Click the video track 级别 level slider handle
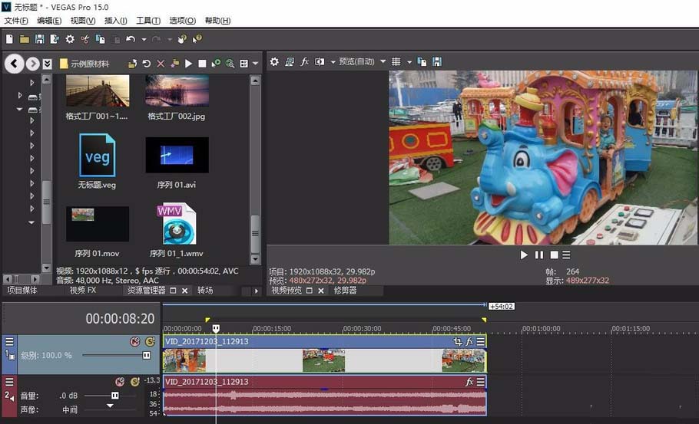Image resolution: width=699 pixels, height=424 pixels. (x=146, y=355)
